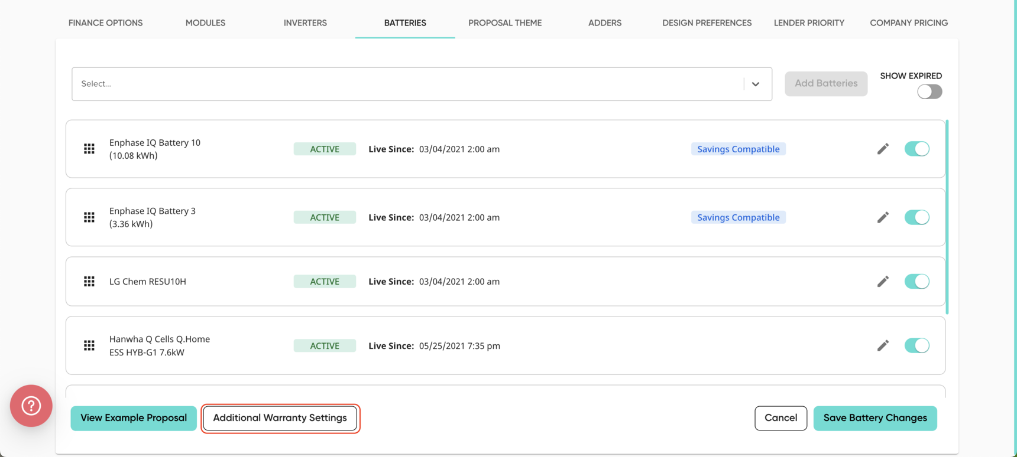Click Savings Compatible tag on Enphase IQ Battery 3

pyautogui.click(x=739, y=217)
